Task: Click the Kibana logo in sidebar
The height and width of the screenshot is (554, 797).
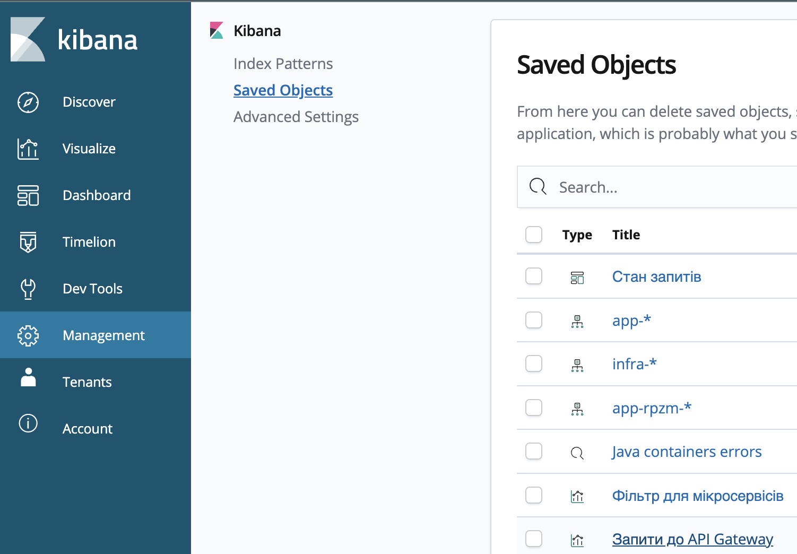Action: click(28, 39)
